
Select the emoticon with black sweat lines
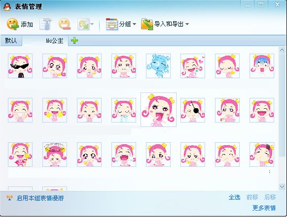tap(262, 155)
